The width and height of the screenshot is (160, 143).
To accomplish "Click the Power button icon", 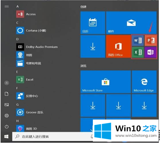I will [7, 126].
